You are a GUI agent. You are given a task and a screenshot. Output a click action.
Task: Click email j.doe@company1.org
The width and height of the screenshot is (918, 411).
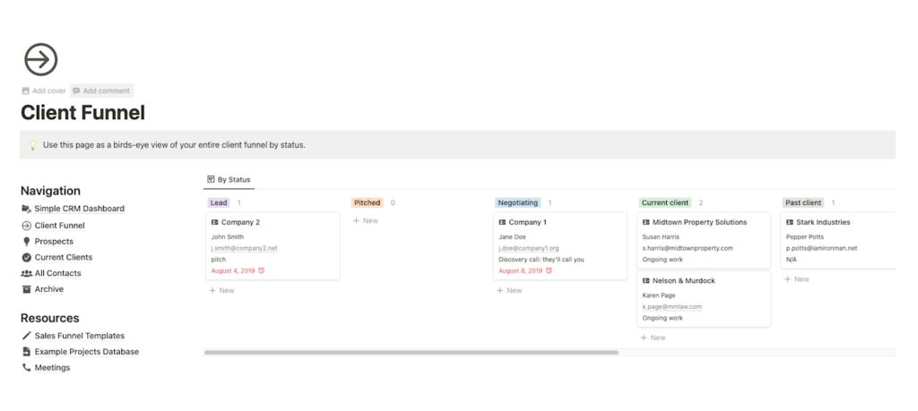coord(529,248)
